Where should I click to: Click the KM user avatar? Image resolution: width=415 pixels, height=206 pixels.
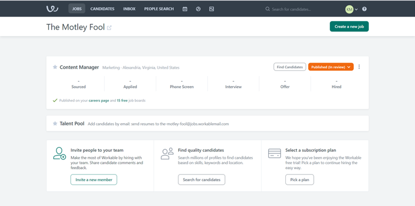click(x=349, y=9)
